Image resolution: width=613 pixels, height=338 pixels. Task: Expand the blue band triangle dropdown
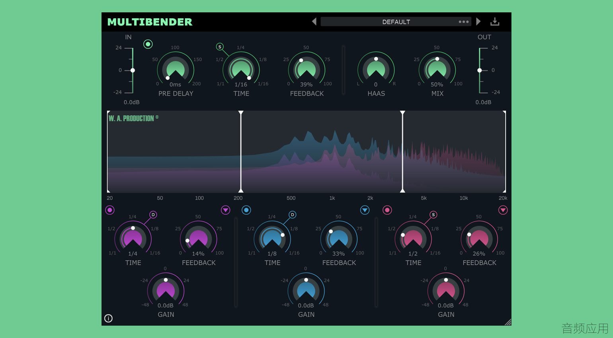point(365,210)
